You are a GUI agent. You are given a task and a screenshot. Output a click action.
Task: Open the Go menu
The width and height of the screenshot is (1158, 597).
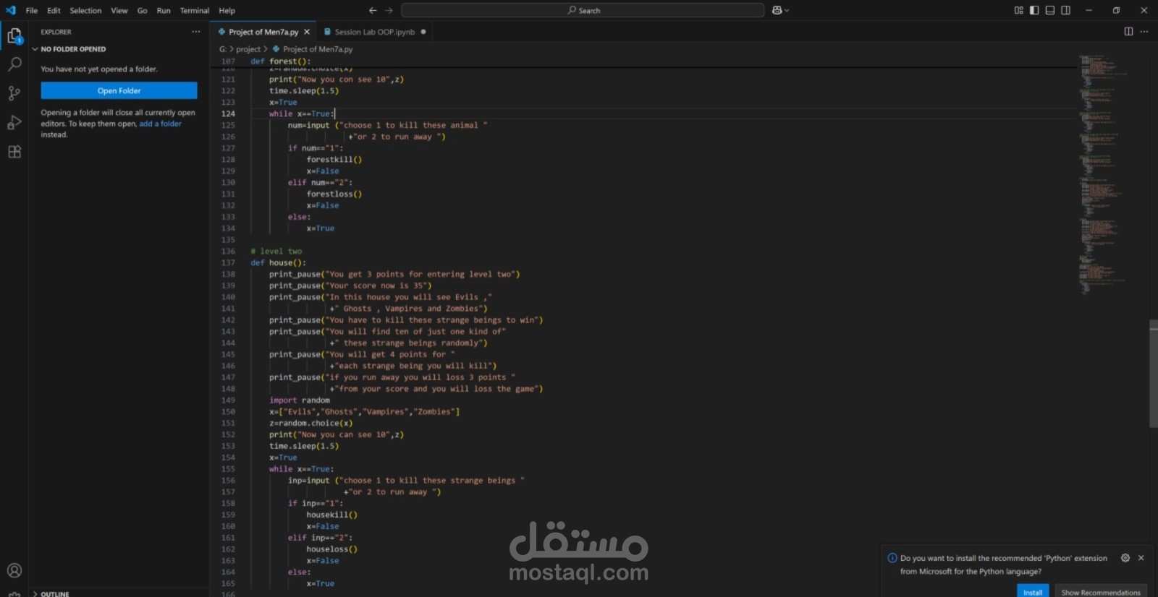tap(142, 10)
